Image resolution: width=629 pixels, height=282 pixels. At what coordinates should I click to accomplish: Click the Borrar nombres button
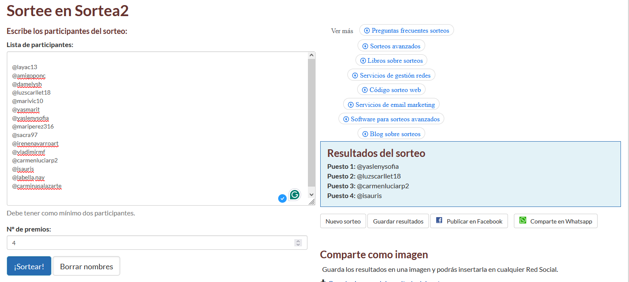pyautogui.click(x=86, y=266)
